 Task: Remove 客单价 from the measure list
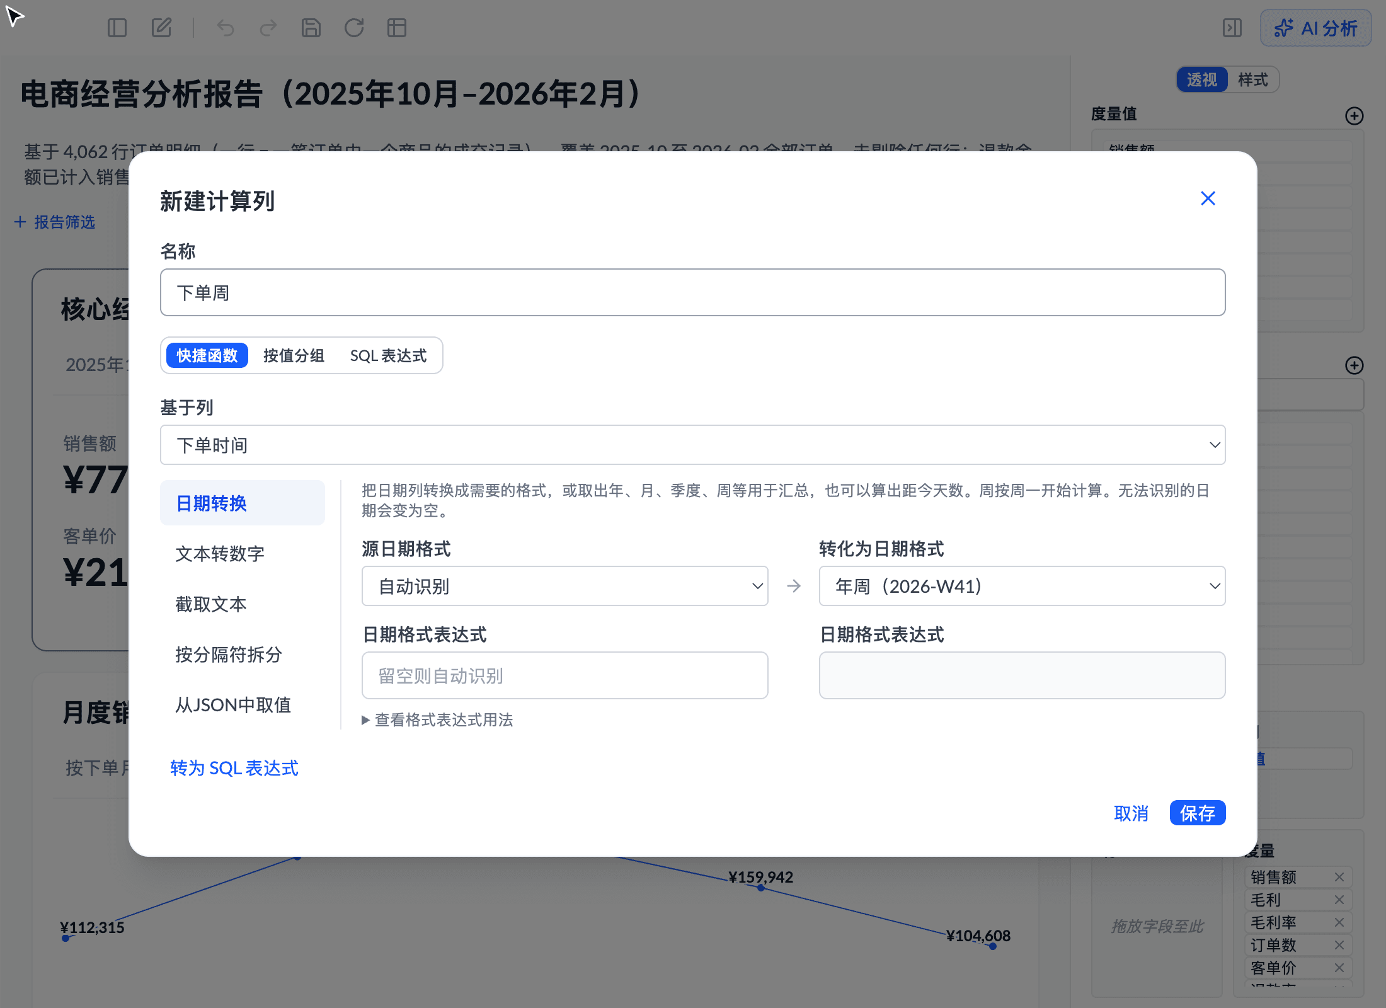pyautogui.click(x=1339, y=968)
